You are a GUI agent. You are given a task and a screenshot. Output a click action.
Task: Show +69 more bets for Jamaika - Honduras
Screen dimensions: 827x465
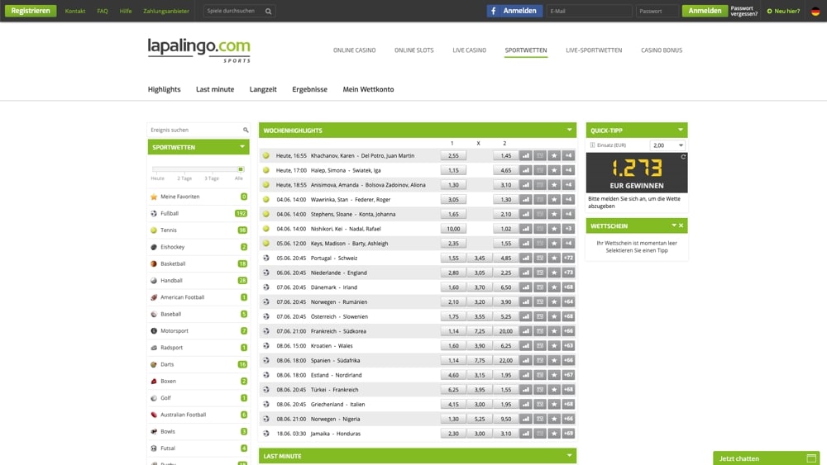(568, 434)
